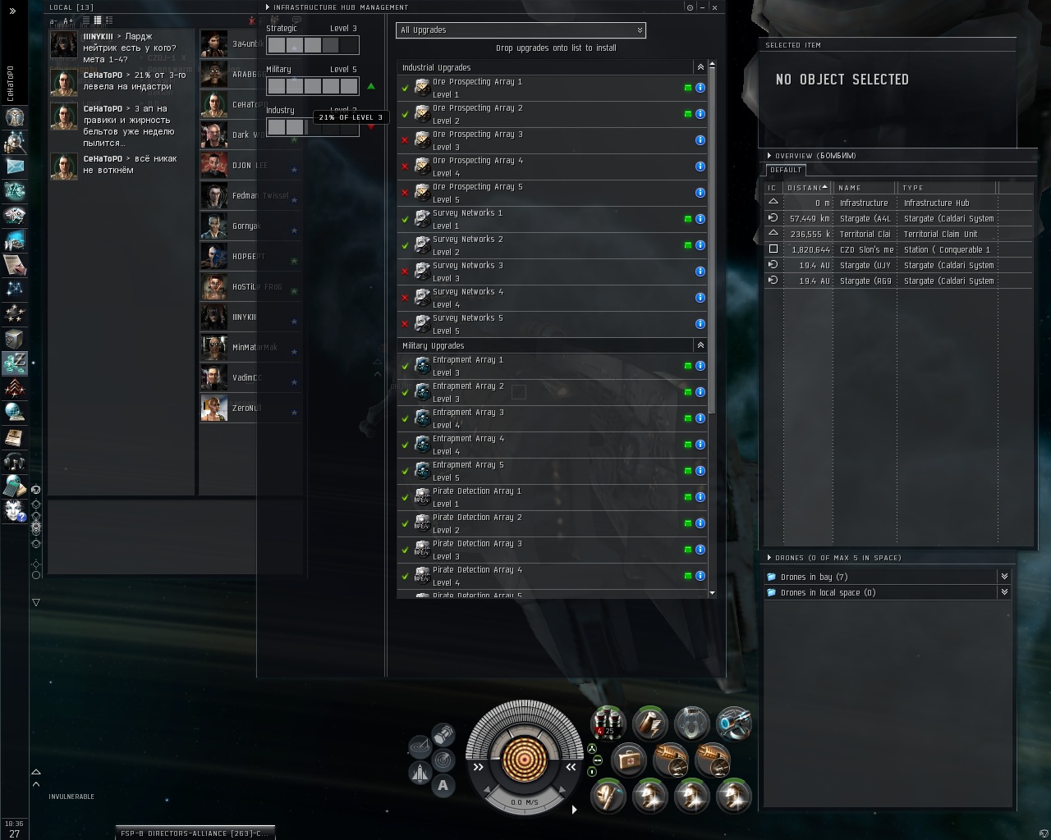This screenshot has height=840, width=1051.
Task: Toggle online state of Pirate Detection Array 1
Action: pos(688,497)
